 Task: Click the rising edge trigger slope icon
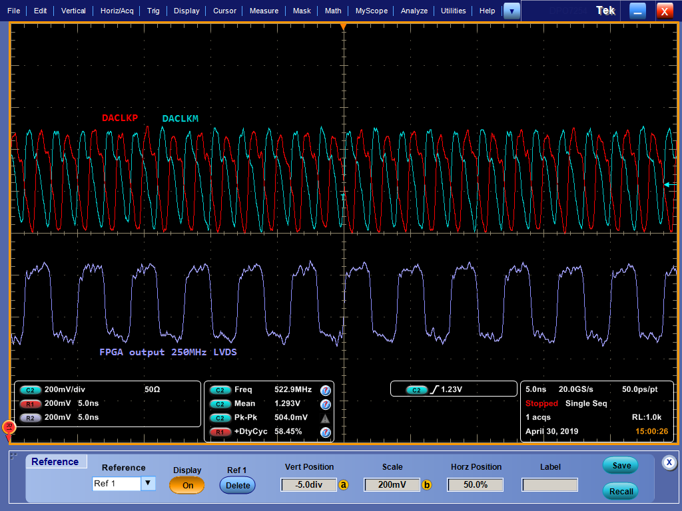tap(434, 389)
